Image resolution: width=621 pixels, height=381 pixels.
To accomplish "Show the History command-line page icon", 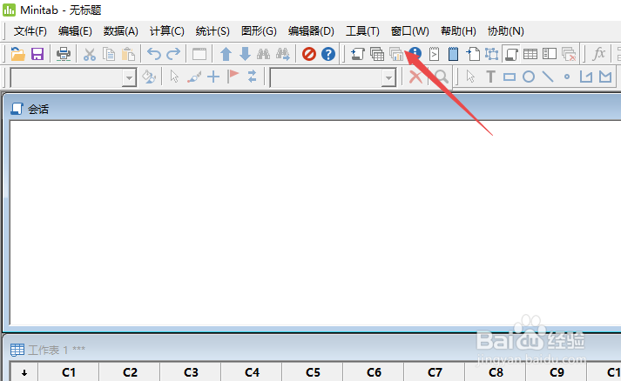I will (x=434, y=54).
